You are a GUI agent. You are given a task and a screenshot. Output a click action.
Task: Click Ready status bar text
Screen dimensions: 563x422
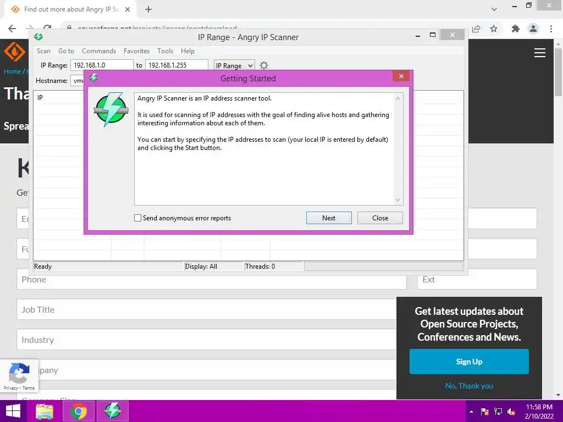[x=43, y=266]
